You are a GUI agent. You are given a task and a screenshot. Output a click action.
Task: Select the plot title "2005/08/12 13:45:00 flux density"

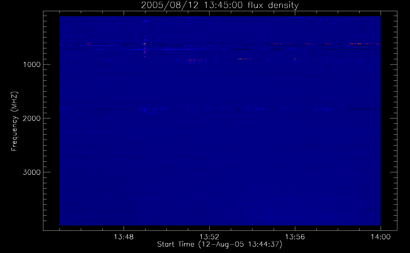220,5
